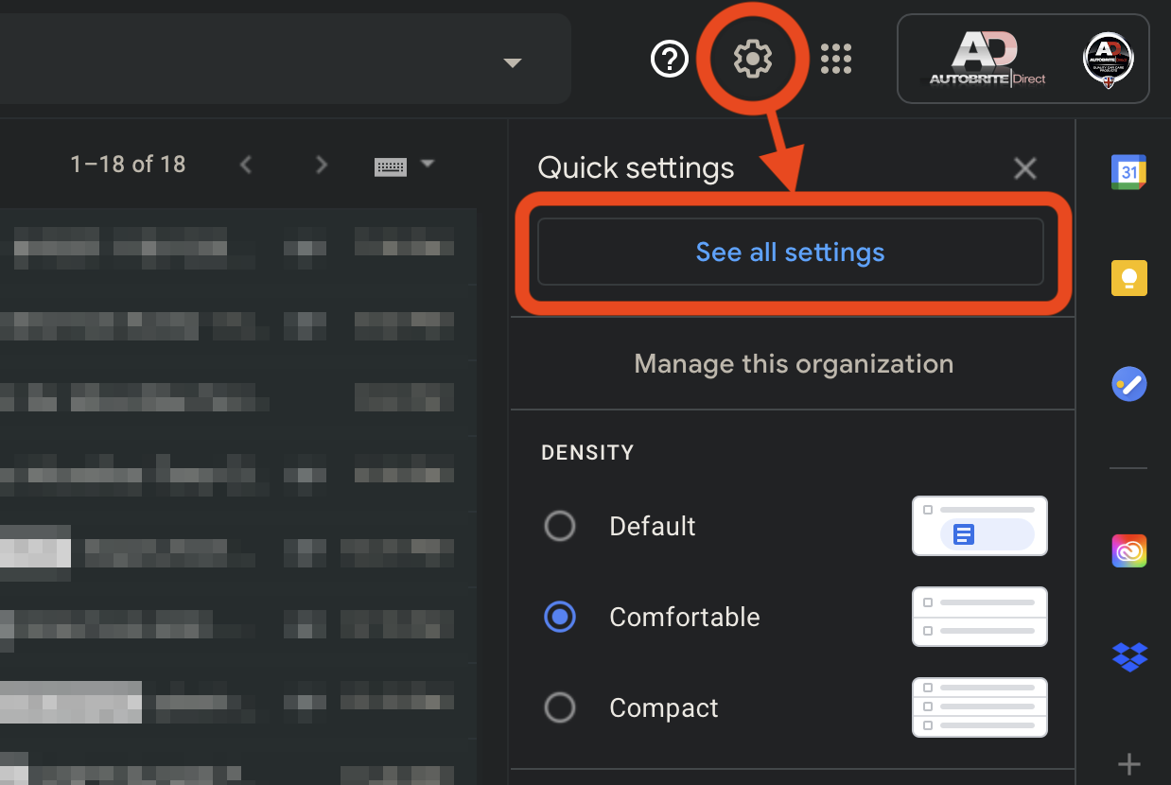
Task: Open the input tools keyboard icon
Action: (391, 166)
